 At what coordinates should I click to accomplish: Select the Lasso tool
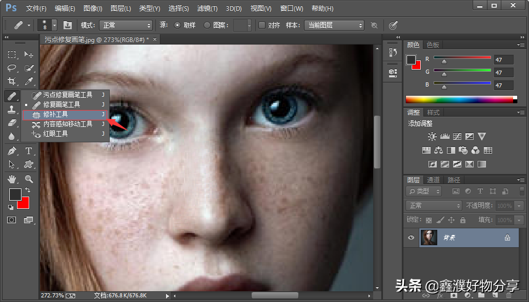tap(12, 68)
